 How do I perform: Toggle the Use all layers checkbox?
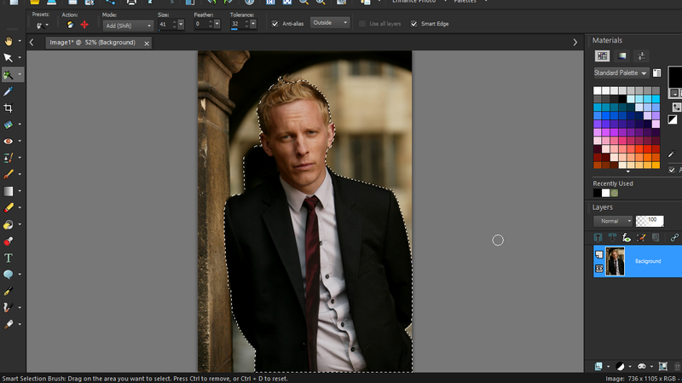(x=362, y=24)
